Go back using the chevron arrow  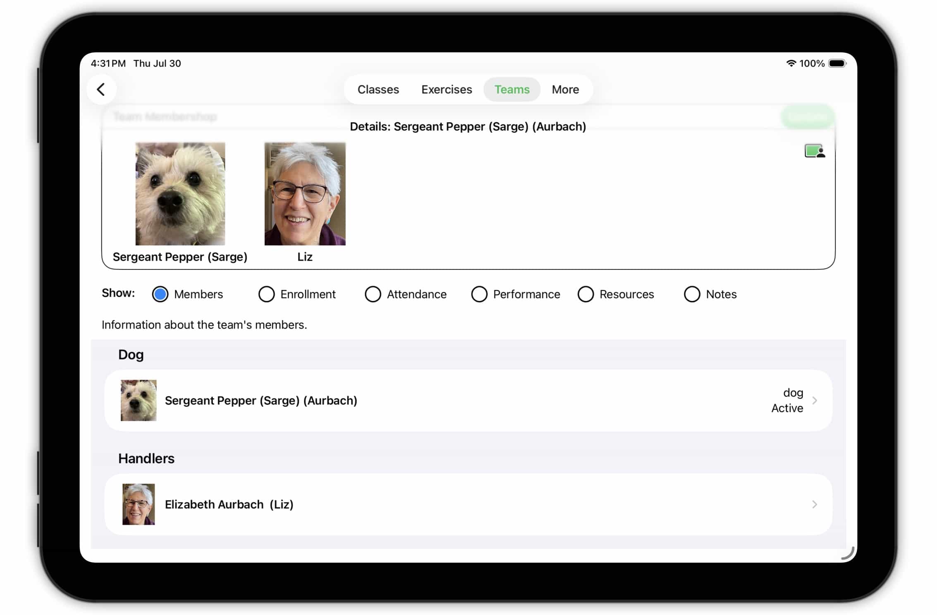pyautogui.click(x=101, y=89)
